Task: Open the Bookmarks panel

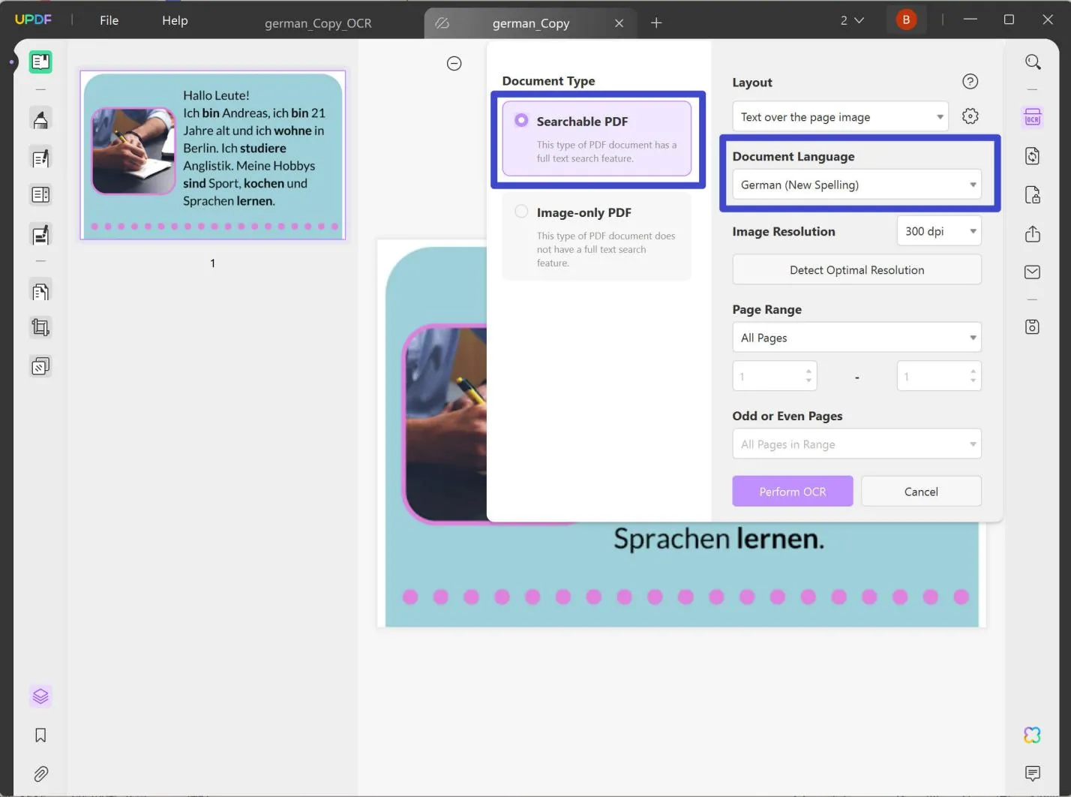Action: (40, 735)
